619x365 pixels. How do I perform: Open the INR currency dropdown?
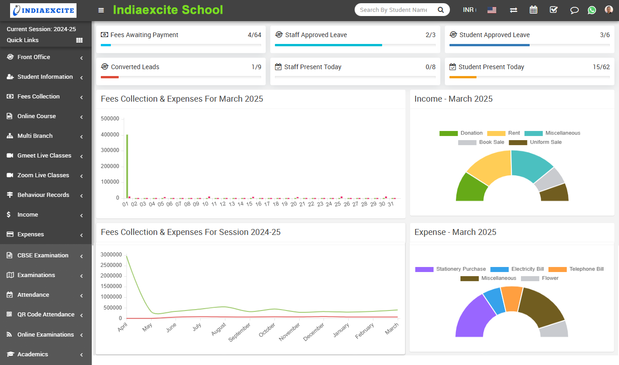(x=469, y=10)
